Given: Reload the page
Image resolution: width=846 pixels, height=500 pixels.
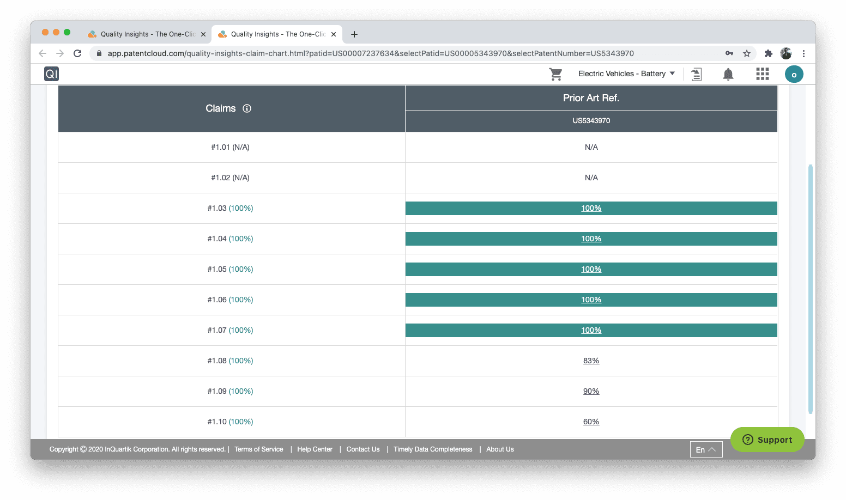Looking at the screenshot, I should pyautogui.click(x=77, y=53).
